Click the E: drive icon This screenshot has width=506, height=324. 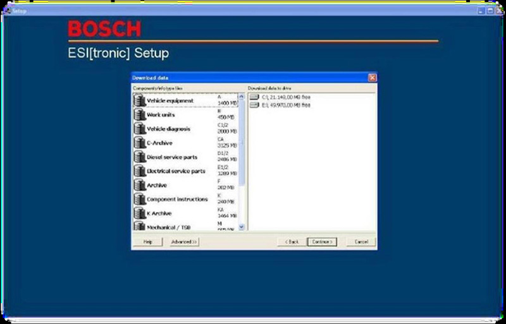(x=254, y=105)
